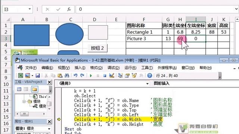This screenshot has width=239, height=134.
Task: Open the 编辑(E) menu
Action: (x=47, y=68)
